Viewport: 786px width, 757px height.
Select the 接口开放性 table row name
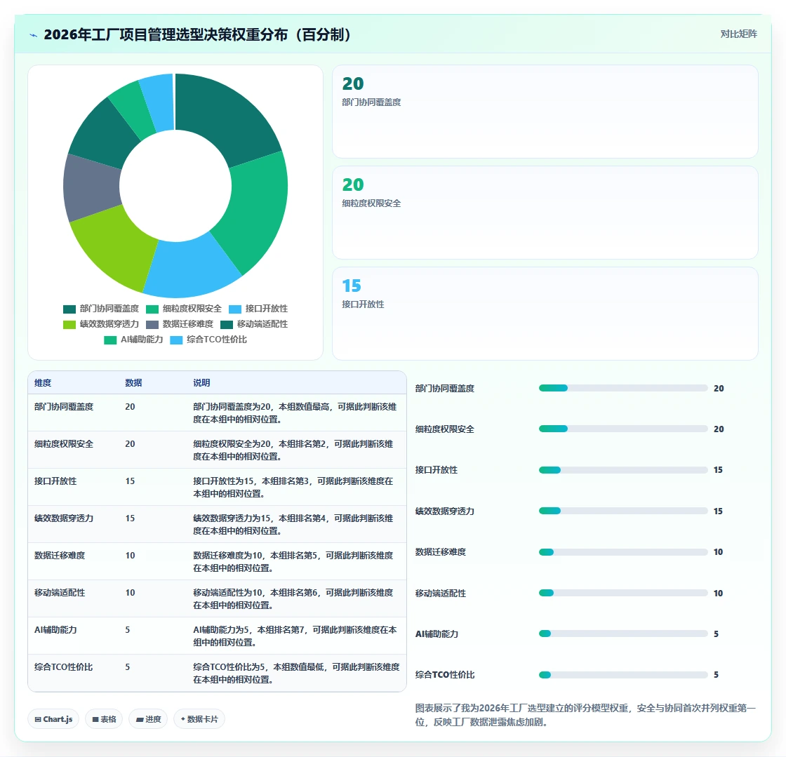(x=55, y=481)
